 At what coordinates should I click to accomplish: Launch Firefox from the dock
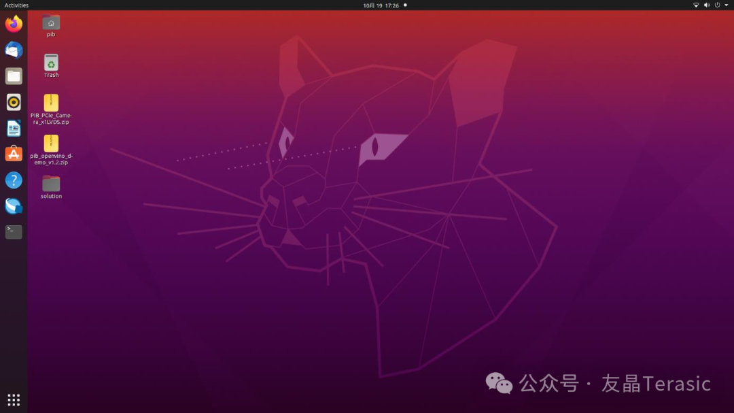(x=14, y=24)
